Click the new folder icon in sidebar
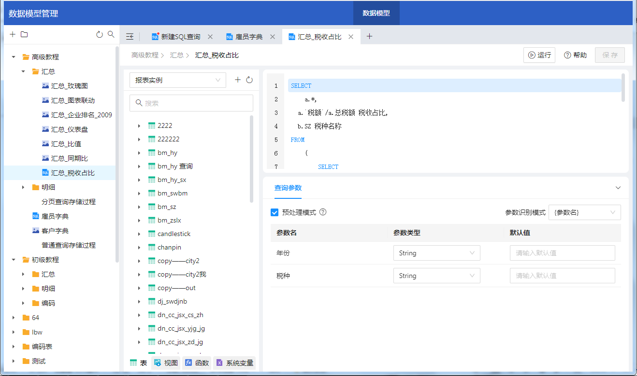Screen dimensions: 637x376 24,35
